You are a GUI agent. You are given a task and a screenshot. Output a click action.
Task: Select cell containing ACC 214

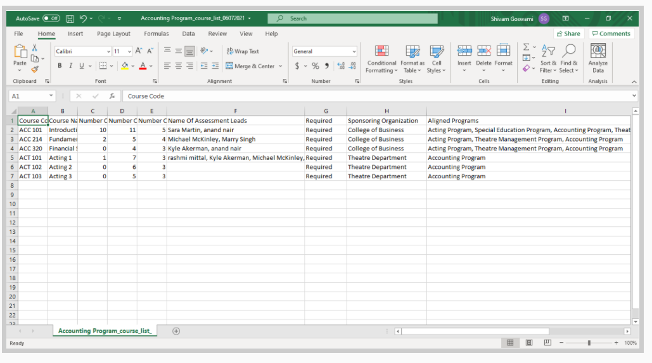tap(33, 139)
